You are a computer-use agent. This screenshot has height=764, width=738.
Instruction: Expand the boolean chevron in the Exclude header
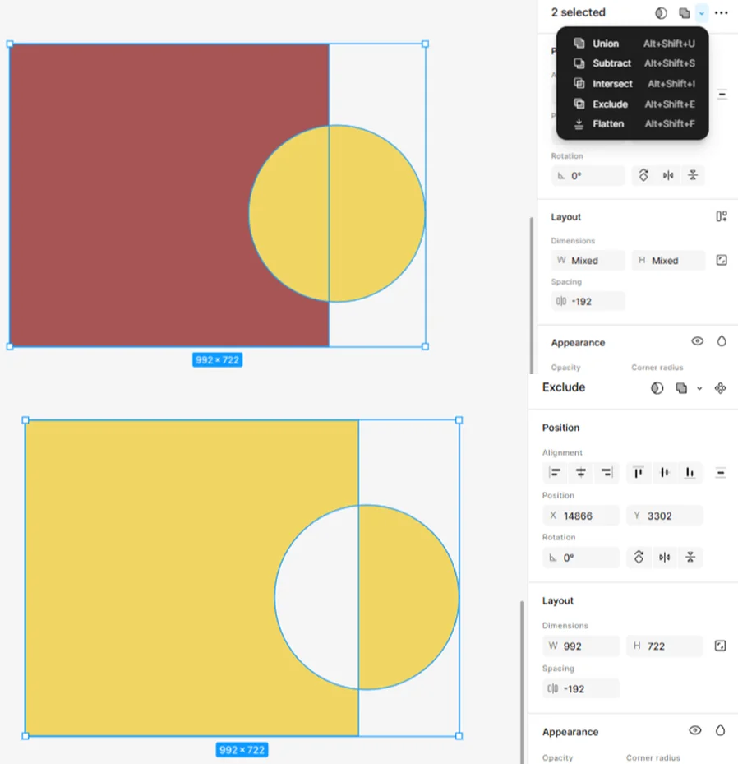coord(699,388)
